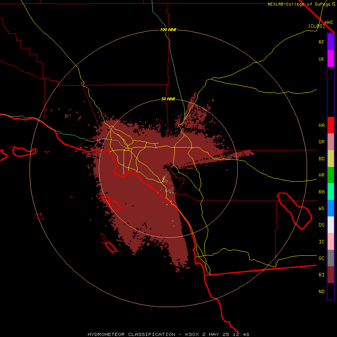The height and width of the screenshot is (337, 337).
Task: Click the BD yellow legend swatch
Action: click(331, 159)
